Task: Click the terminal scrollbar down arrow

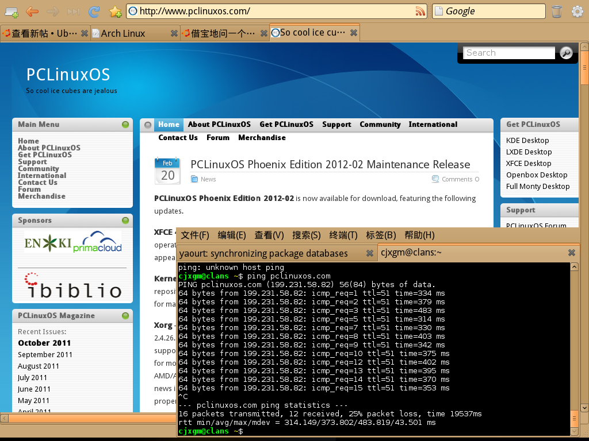Action: [574, 432]
